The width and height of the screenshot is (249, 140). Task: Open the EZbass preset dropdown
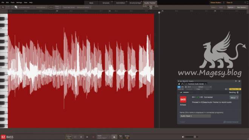click(217, 3)
